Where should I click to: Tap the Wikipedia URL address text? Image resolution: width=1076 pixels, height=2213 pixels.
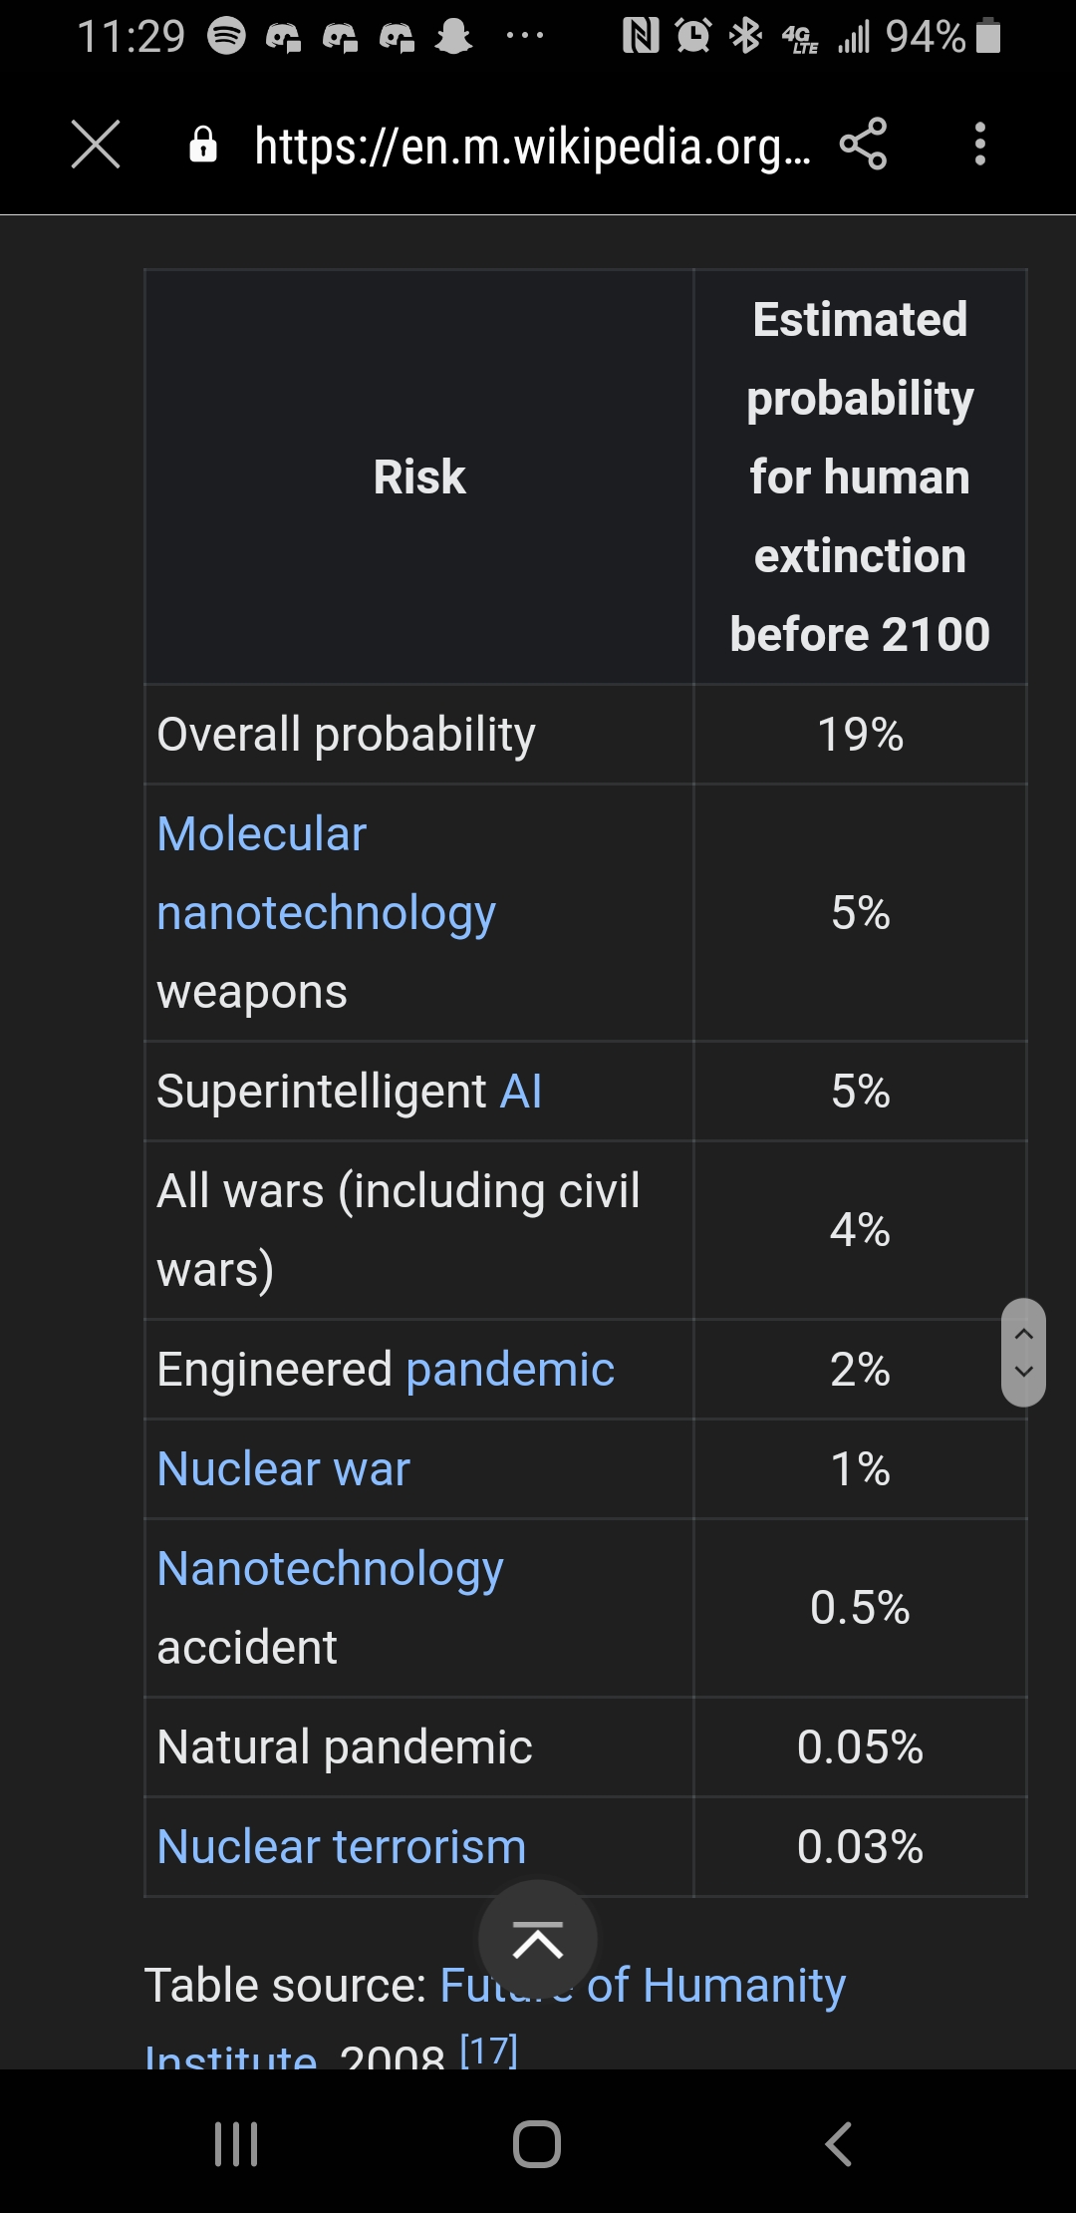click(532, 147)
